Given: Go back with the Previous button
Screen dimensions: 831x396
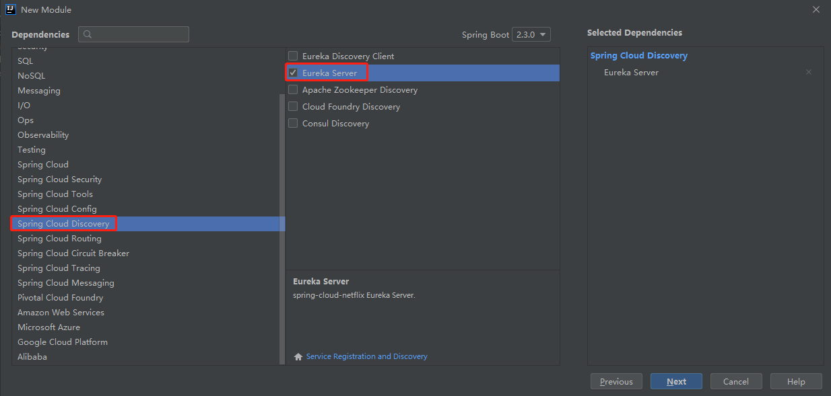Looking at the screenshot, I should point(616,381).
